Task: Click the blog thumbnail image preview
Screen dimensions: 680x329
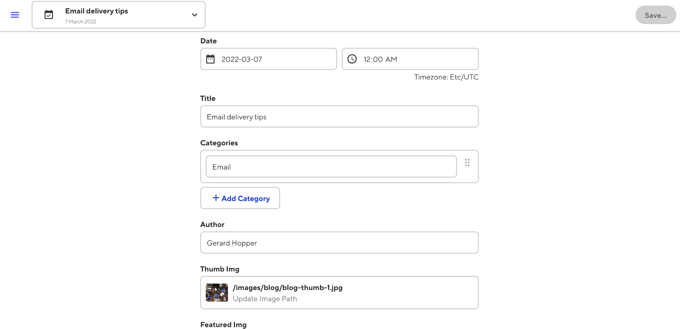Action: point(217,293)
